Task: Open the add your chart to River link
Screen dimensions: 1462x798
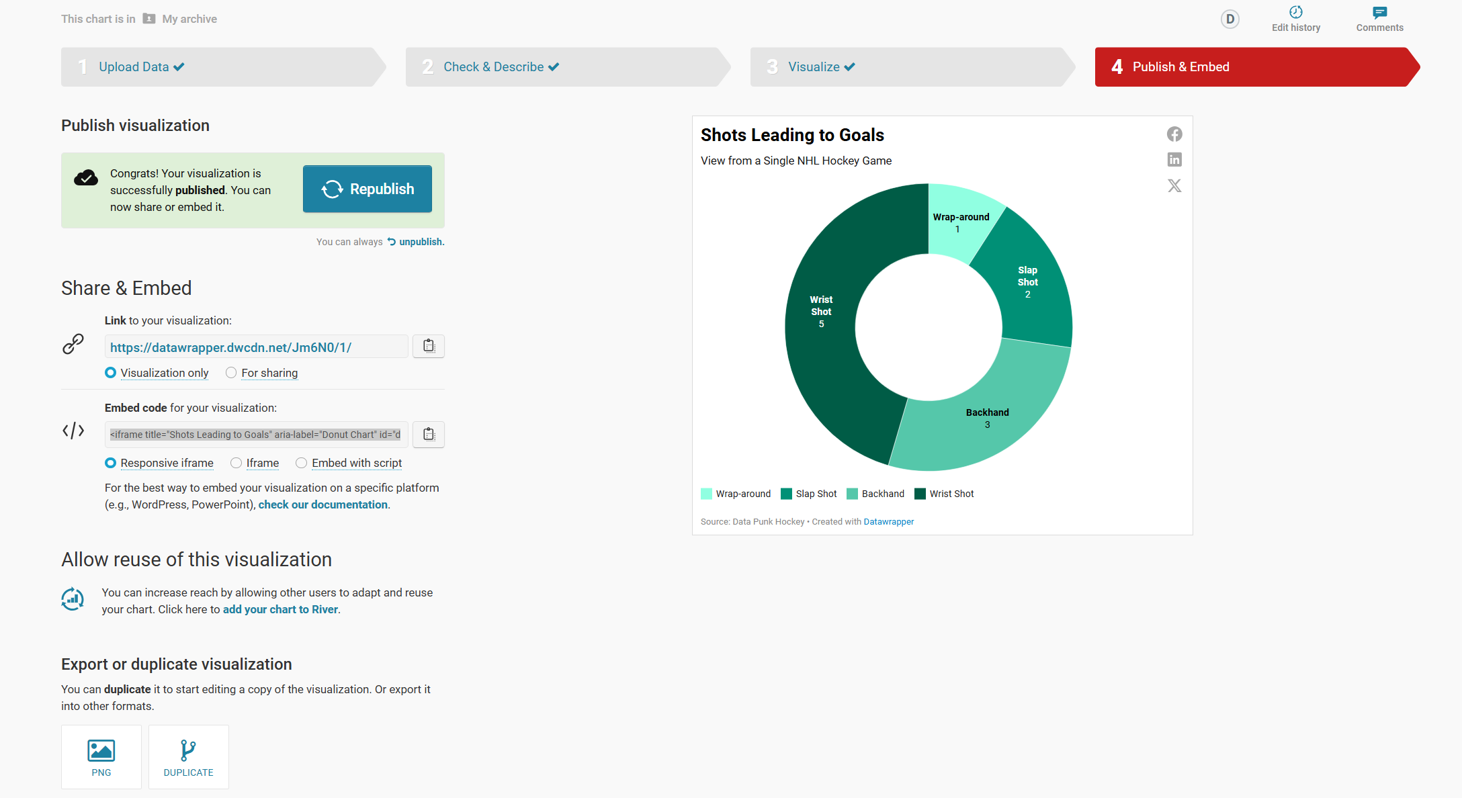Action: click(280, 609)
